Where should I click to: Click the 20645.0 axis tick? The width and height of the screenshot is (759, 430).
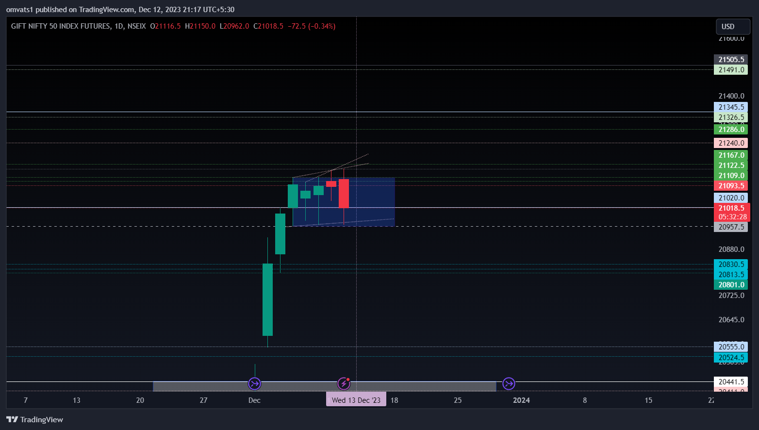pos(731,320)
